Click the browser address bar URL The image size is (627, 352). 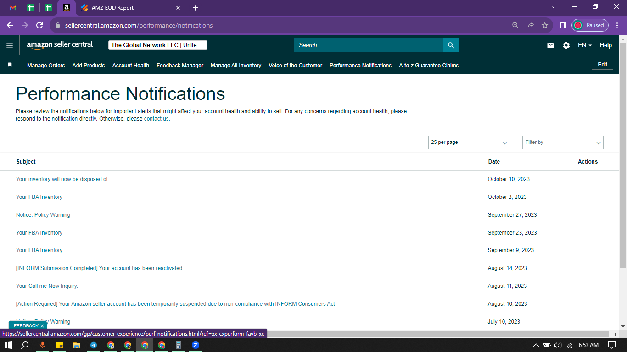click(x=139, y=26)
